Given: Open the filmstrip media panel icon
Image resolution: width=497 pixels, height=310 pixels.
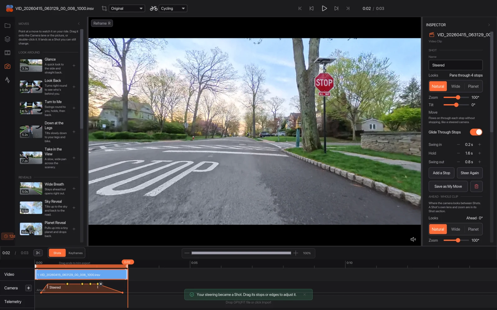Looking at the screenshot, I should (x=7, y=53).
